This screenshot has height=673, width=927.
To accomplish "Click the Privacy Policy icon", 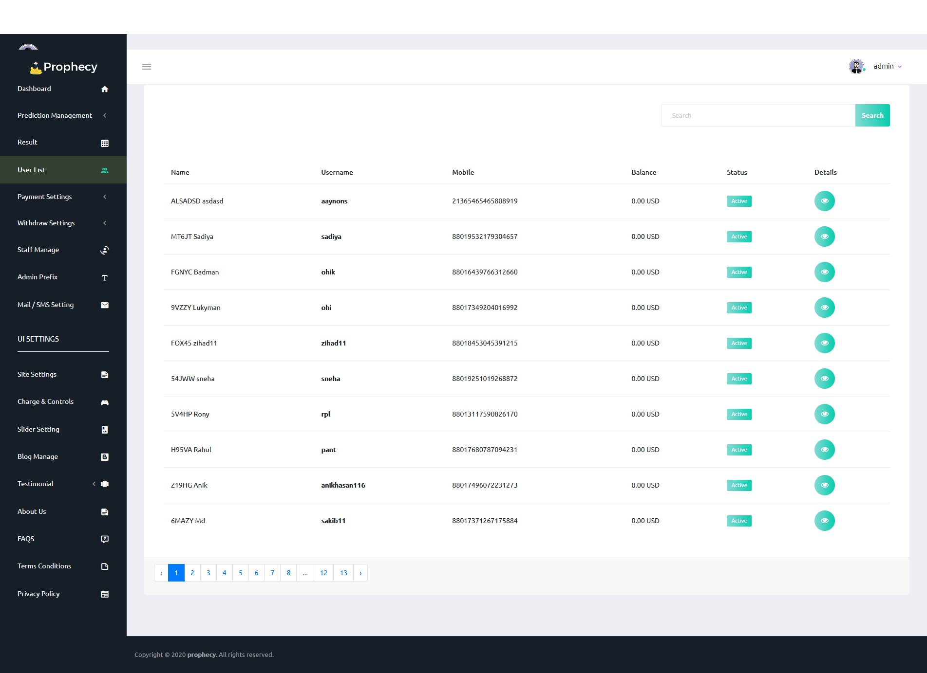I will pos(105,594).
